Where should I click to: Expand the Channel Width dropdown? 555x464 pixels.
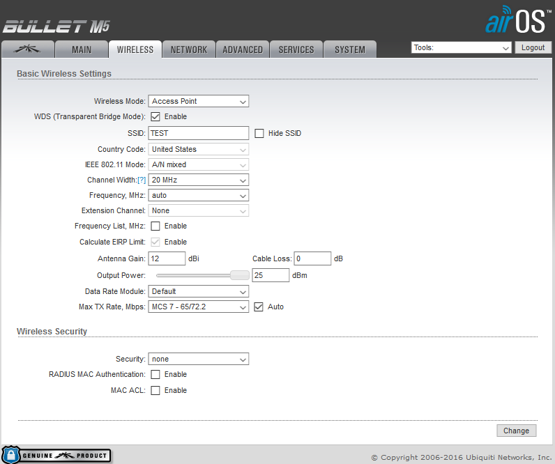click(199, 180)
